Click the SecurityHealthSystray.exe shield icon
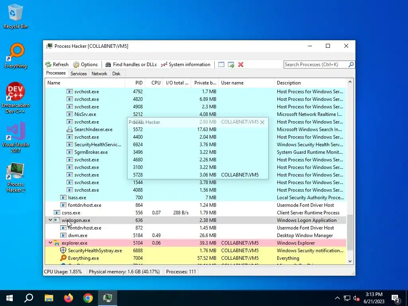 [63, 251]
